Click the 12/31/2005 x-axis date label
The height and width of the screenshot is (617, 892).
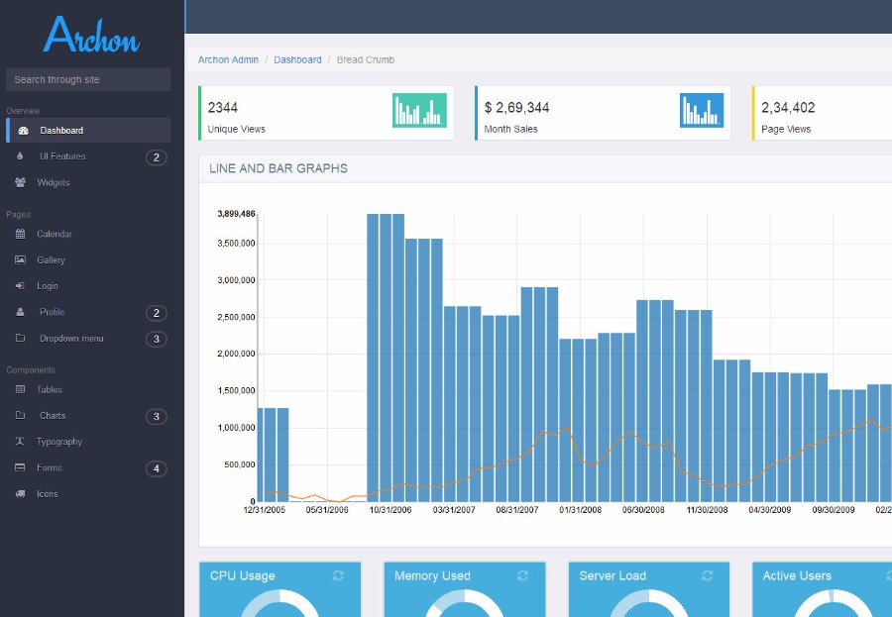coord(264,510)
